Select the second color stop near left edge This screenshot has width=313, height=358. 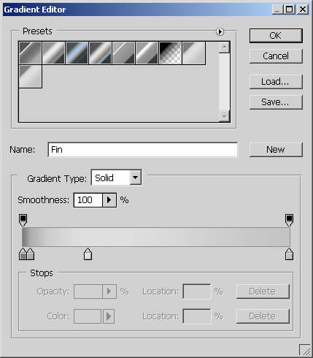pyautogui.click(x=31, y=254)
